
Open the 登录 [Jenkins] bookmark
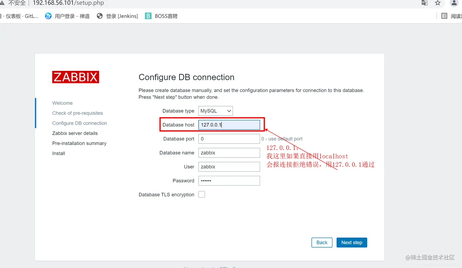click(117, 16)
